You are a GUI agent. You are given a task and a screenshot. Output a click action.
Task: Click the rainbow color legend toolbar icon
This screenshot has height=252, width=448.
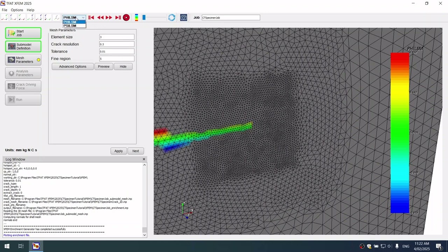pyautogui.click(x=136, y=17)
